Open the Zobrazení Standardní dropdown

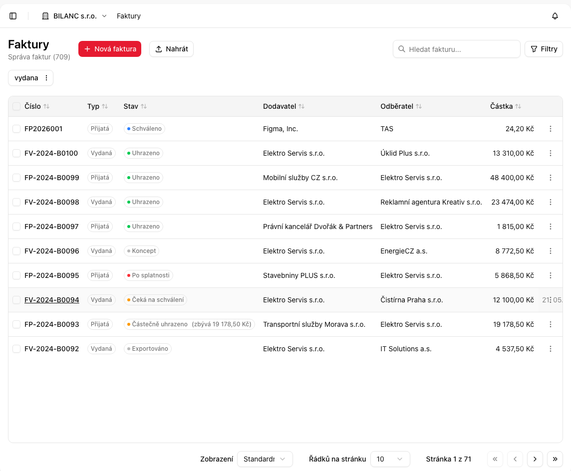point(265,459)
